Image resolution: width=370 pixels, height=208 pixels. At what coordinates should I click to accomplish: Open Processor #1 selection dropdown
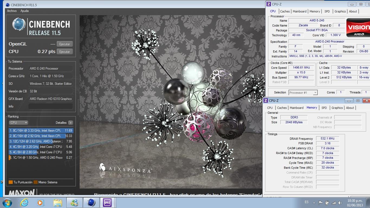pyautogui.click(x=303, y=93)
